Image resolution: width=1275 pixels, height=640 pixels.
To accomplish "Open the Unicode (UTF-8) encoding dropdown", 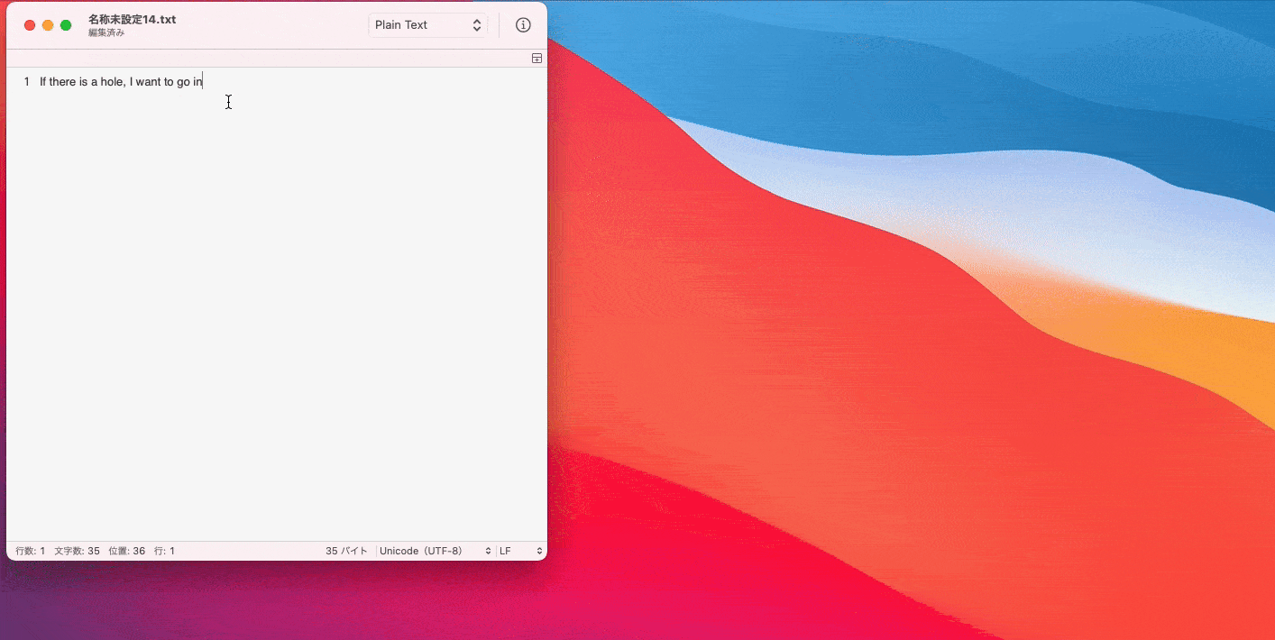I will pos(436,551).
